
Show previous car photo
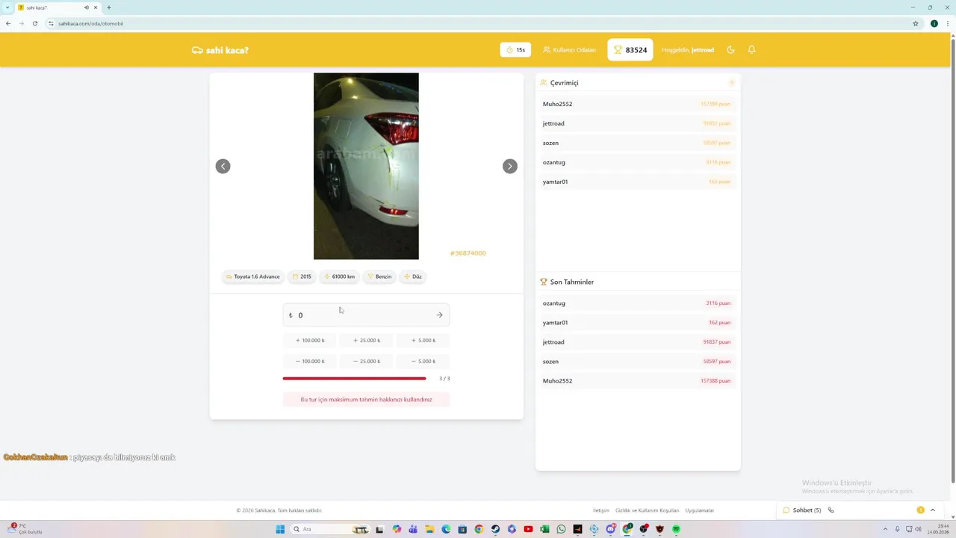click(223, 166)
